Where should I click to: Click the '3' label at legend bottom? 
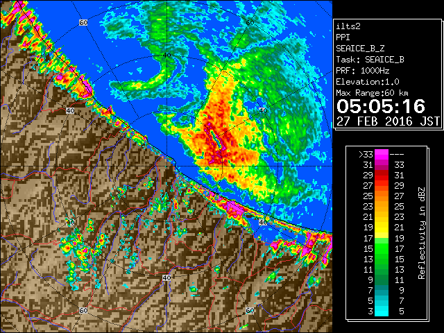click(370, 311)
